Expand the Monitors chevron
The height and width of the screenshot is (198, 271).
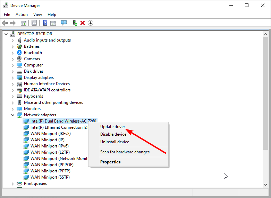pos(12,109)
